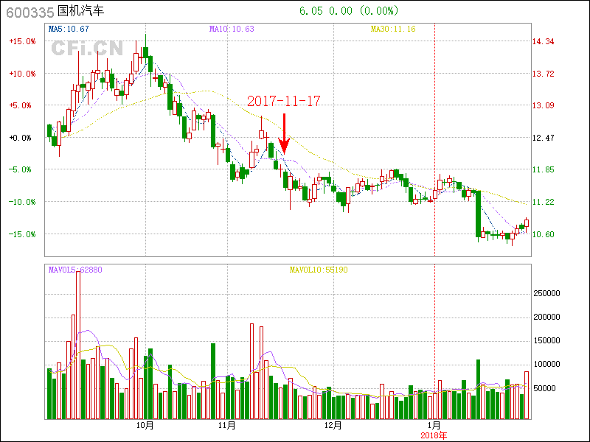This screenshot has width=590, height=442.
Task: Click the 12月 label on time axis
Action: pos(333,425)
